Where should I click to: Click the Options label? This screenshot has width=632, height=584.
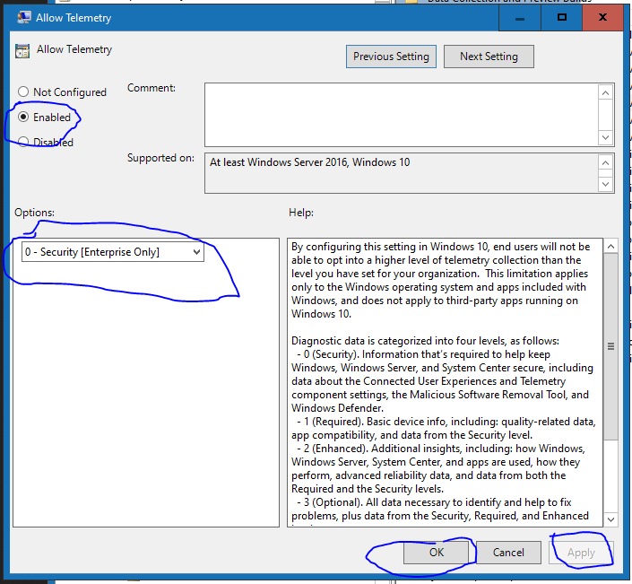[x=35, y=213]
